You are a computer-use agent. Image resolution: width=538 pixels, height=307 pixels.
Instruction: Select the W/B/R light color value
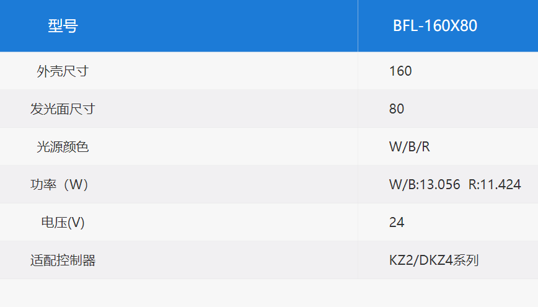point(409,146)
